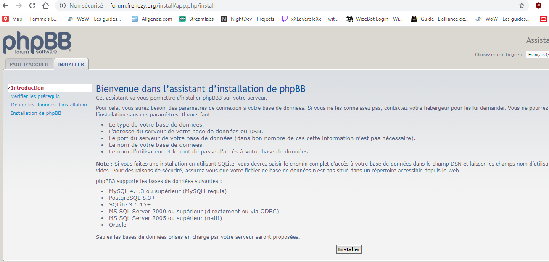Click the MySQL 4.1.3 ou supérieur item
Screen dimensions: 549x262
click(x=168, y=191)
